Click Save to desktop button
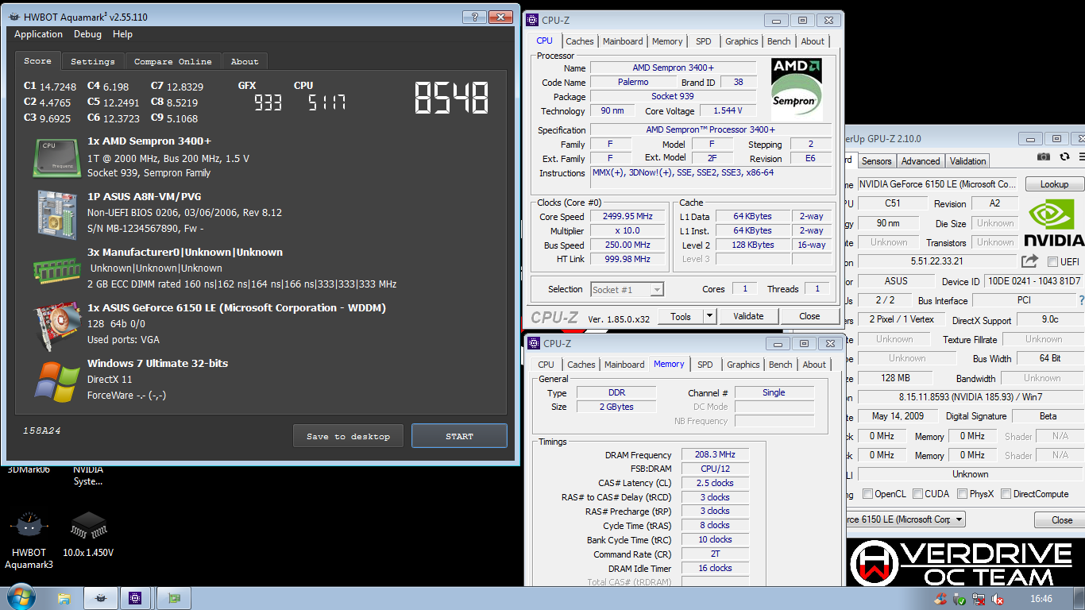The width and height of the screenshot is (1085, 610). pos(348,436)
